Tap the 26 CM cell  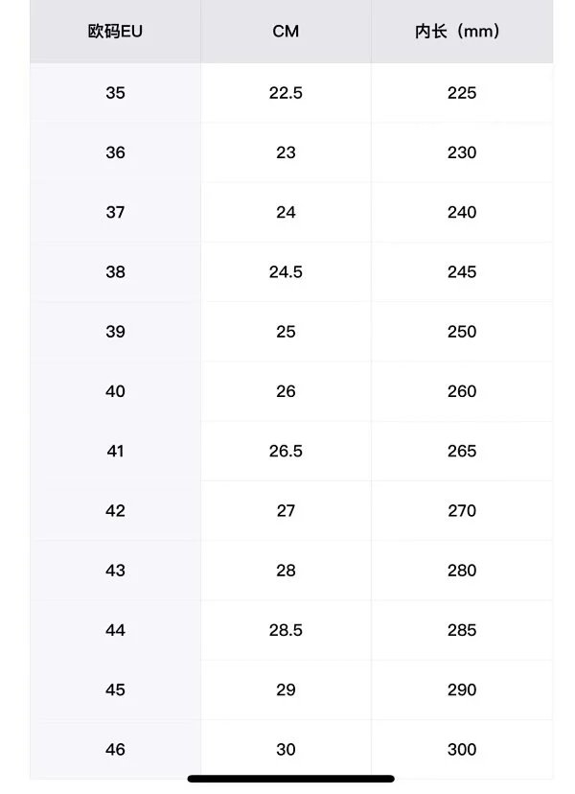[x=286, y=391]
